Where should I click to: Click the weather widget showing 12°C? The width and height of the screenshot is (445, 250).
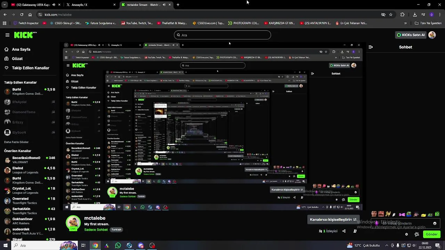363,245
